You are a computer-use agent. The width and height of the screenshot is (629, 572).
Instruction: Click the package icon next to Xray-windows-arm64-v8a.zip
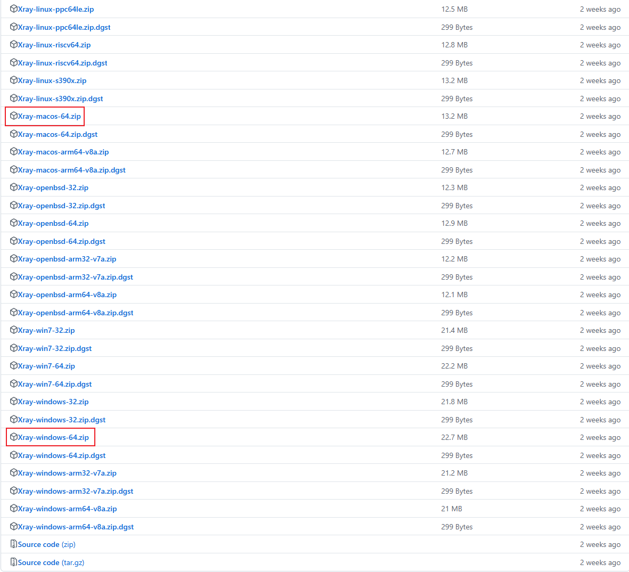[x=14, y=509]
